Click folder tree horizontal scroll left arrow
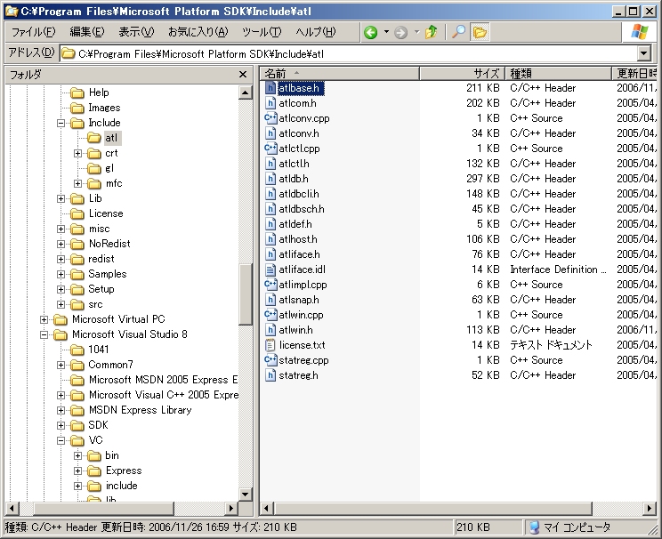The width and height of the screenshot is (662, 539). point(12,508)
